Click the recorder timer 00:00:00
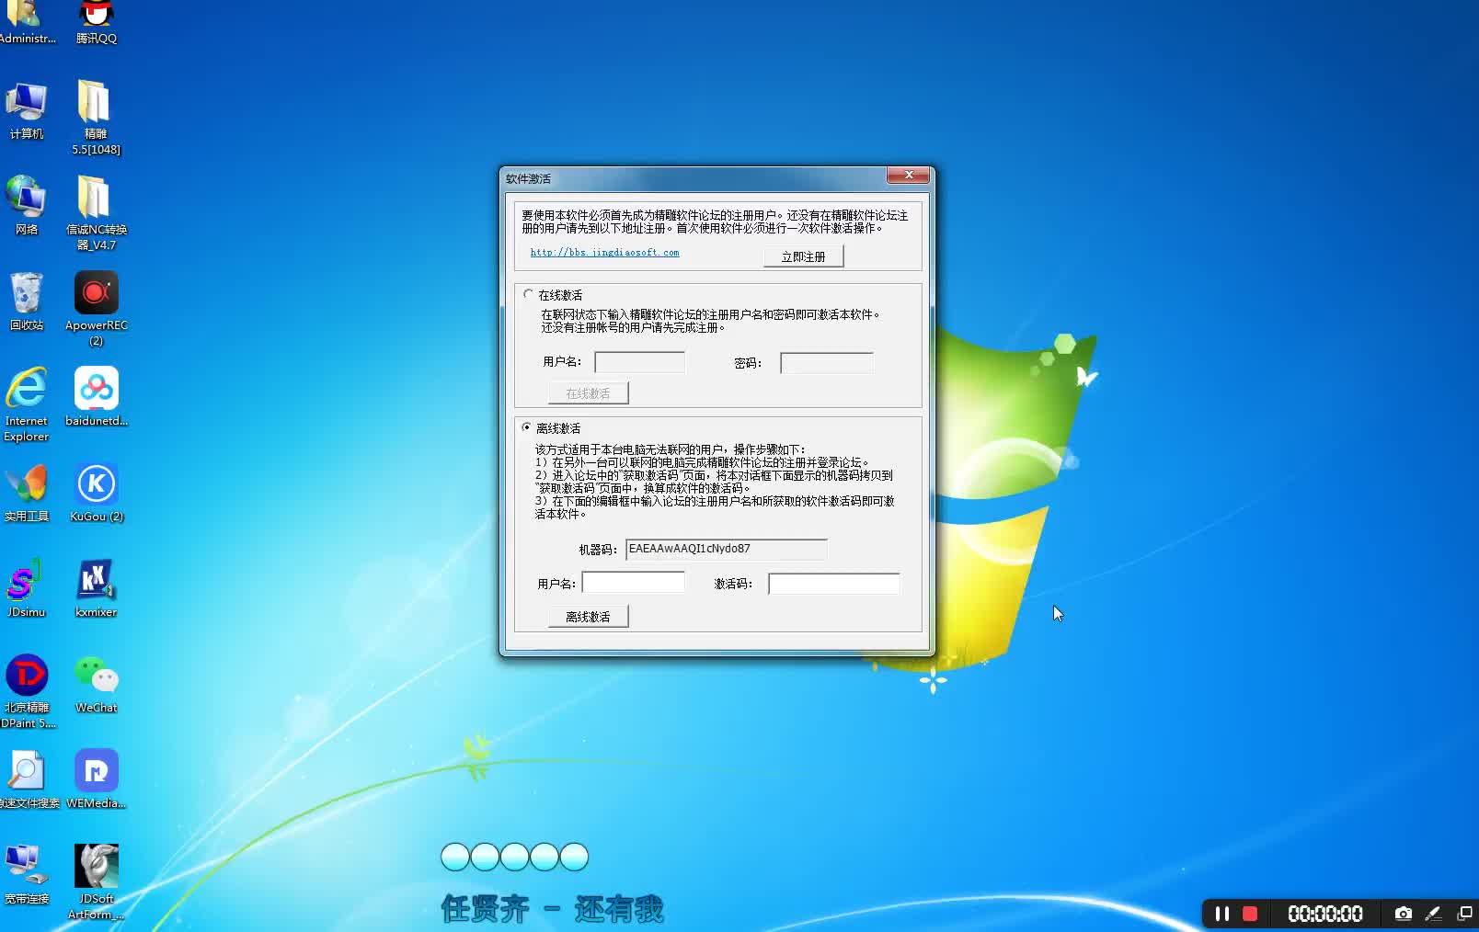 coord(1324,914)
